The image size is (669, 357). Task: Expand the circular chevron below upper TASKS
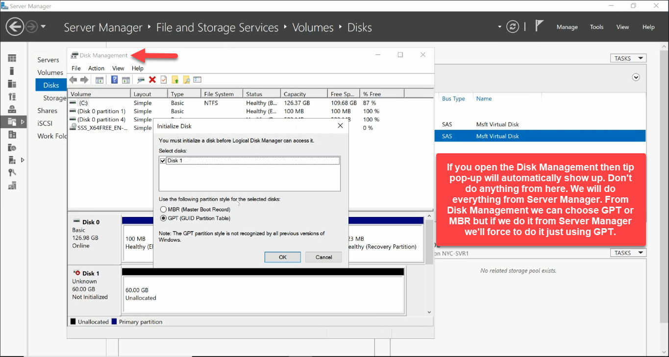(x=636, y=77)
